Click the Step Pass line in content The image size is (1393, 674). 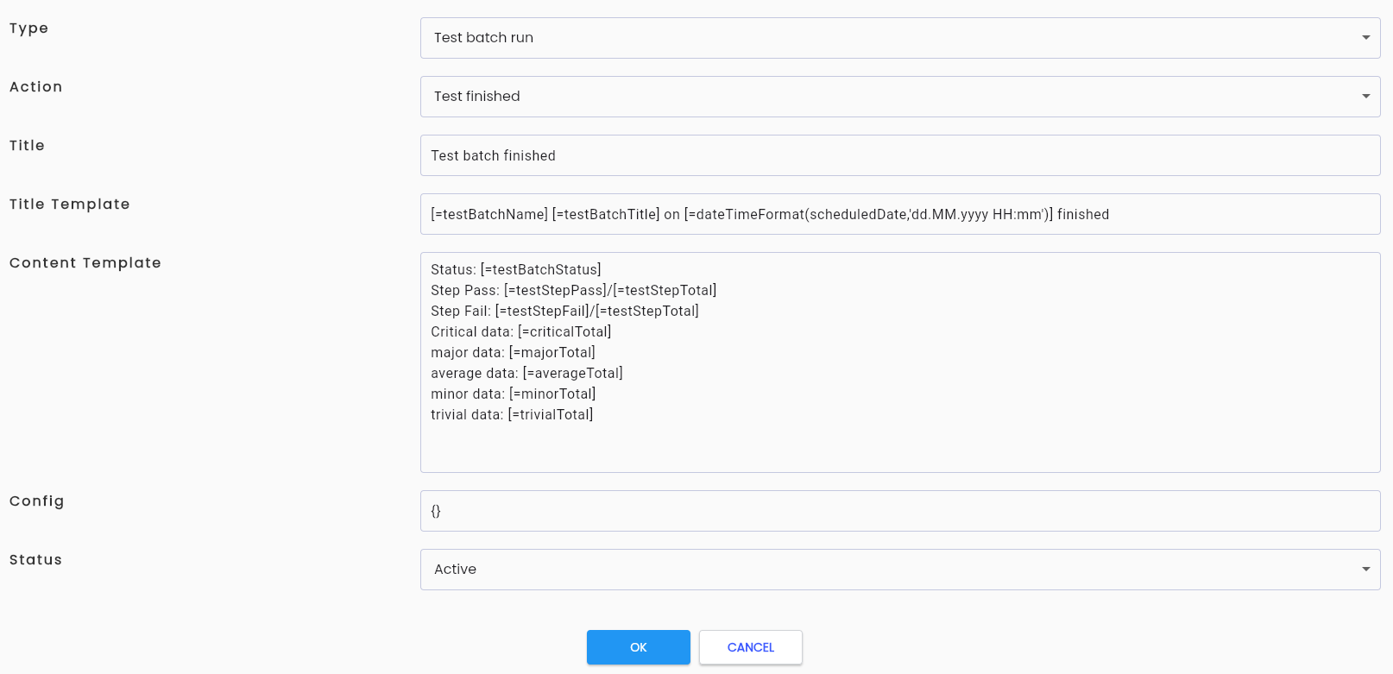coord(574,290)
